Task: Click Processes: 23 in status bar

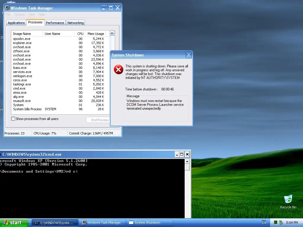Action: [x=14, y=133]
